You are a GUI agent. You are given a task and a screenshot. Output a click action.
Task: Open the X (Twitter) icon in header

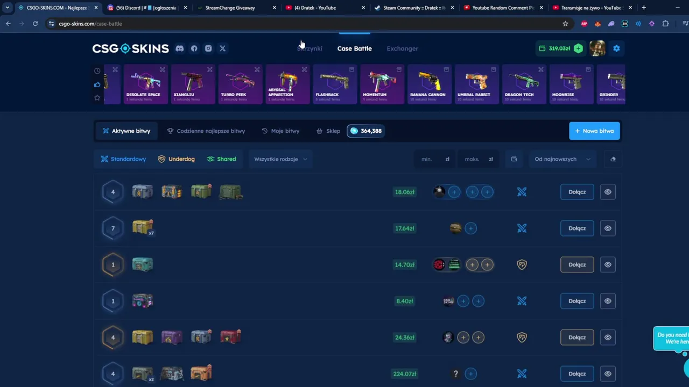point(222,48)
